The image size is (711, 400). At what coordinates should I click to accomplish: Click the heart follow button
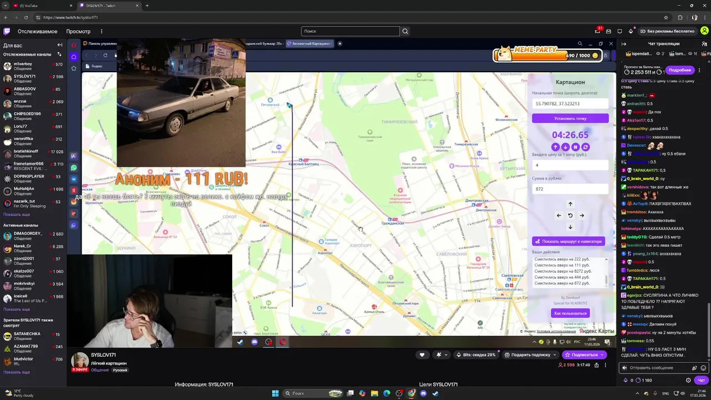point(422,354)
